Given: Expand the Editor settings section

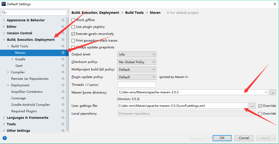Looking at the screenshot, I should coord(4,27).
